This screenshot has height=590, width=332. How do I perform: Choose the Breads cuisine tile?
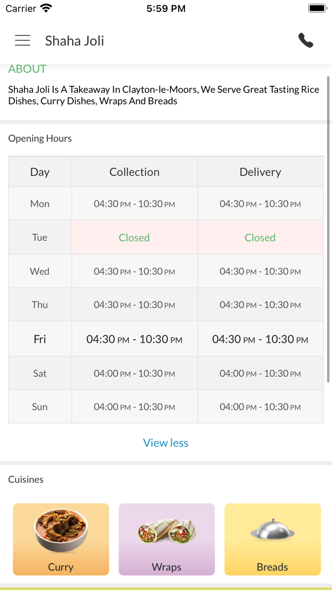pyautogui.click(x=272, y=539)
